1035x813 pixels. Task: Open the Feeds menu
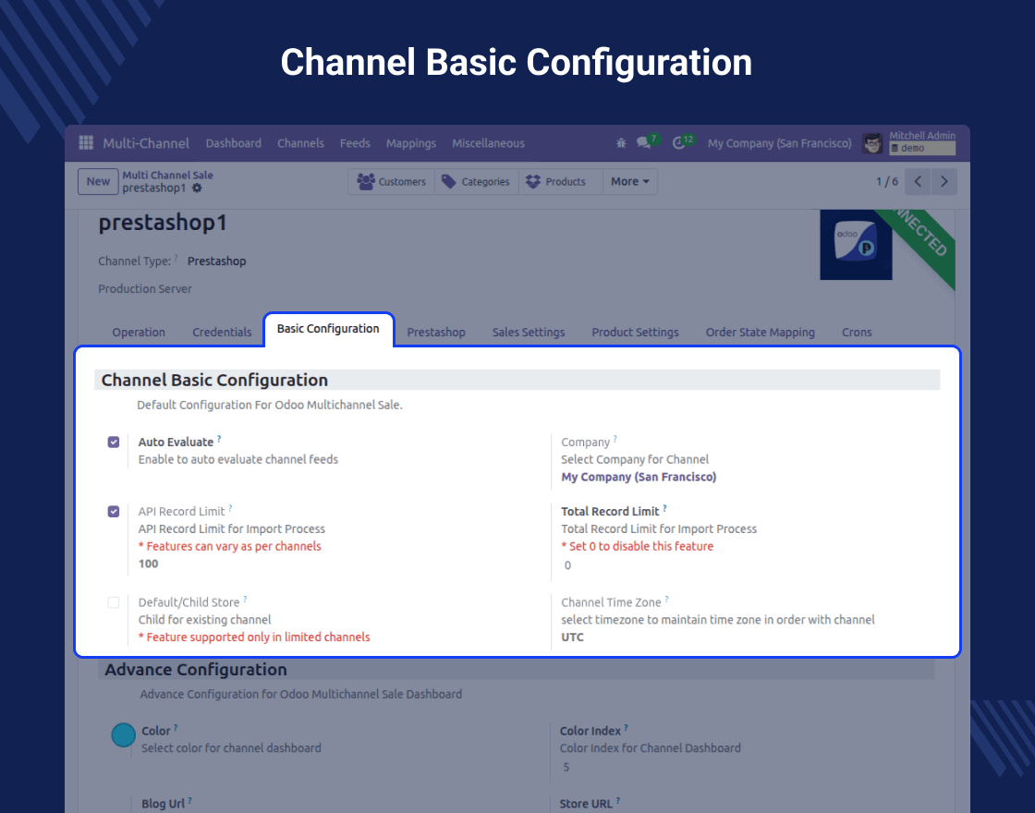pyautogui.click(x=355, y=143)
